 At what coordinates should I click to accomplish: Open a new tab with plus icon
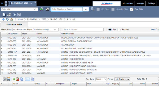click(2, 3)
